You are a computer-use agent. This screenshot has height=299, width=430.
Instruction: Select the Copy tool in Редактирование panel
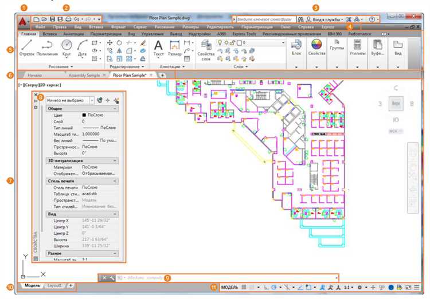(110, 51)
